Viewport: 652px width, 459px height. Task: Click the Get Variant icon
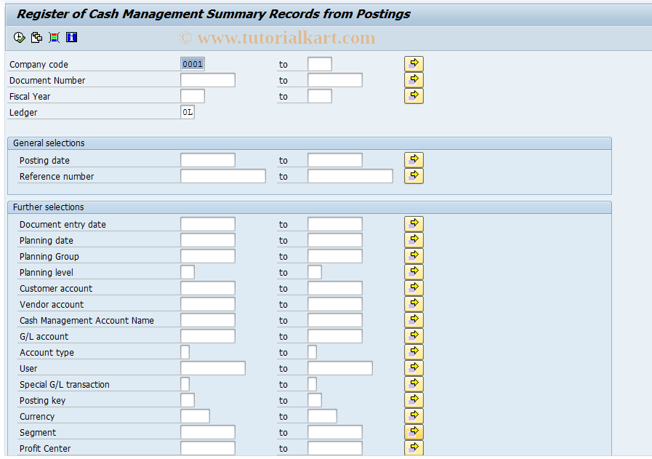coord(36,37)
